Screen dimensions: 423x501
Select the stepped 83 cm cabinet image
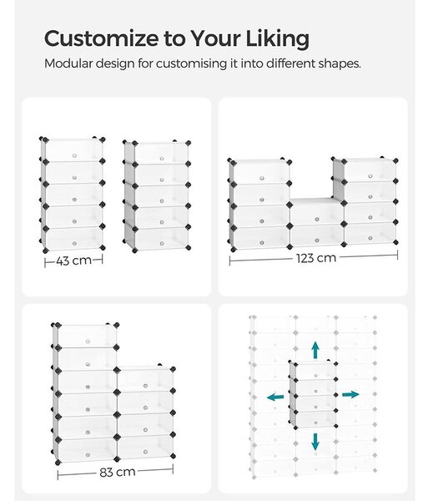click(x=116, y=398)
